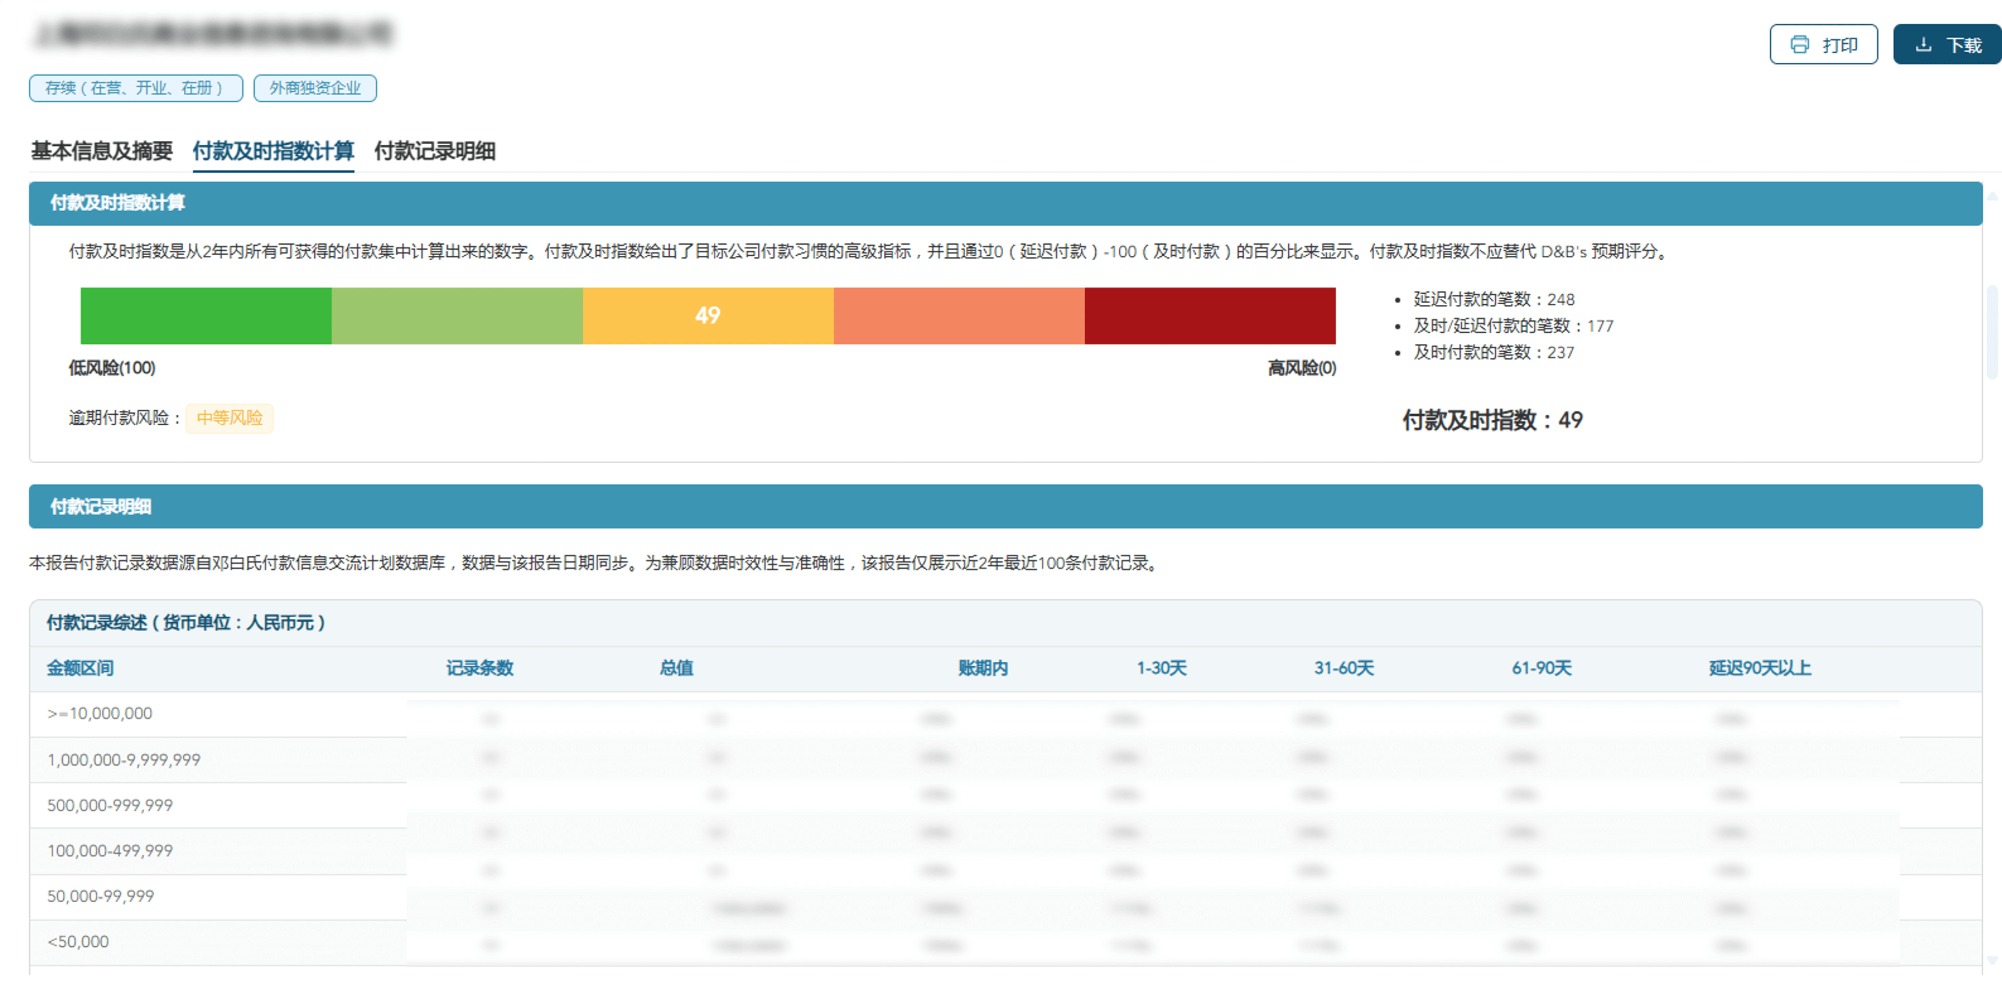This screenshot has height=1004, width=2002.
Task: Click the 延迟90天以上 column header
Action: point(1759,667)
